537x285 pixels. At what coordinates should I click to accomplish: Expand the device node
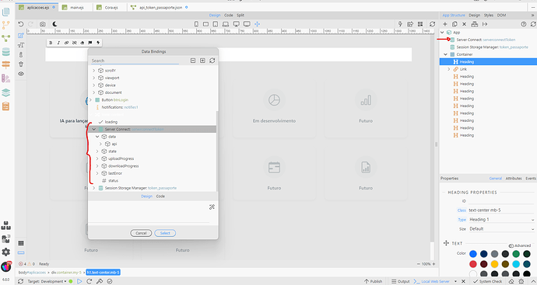94,85
